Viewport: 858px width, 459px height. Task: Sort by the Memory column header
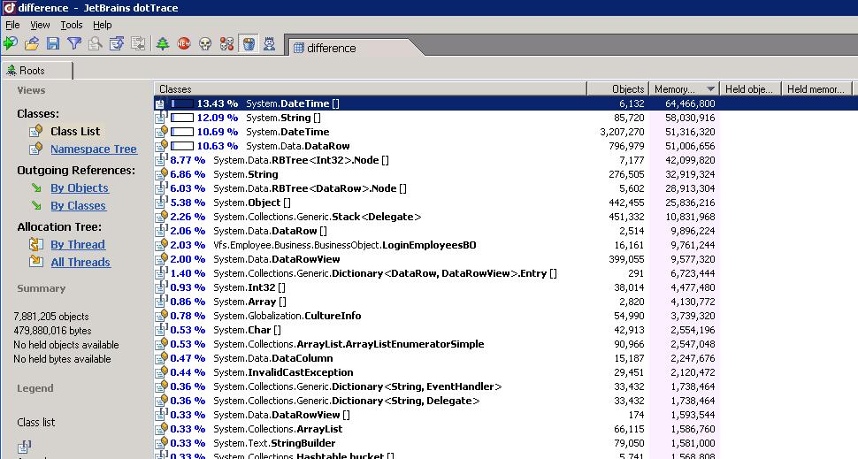[683, 89]
